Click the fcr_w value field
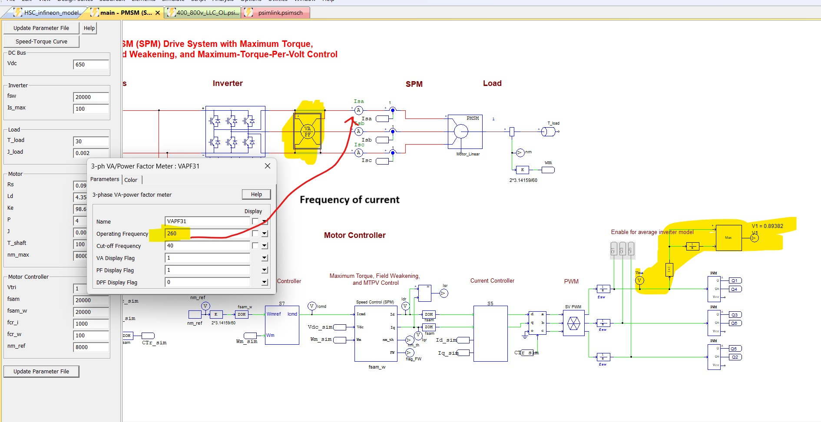Viewport: 821px width, 422px height. [x=91, y=336]
